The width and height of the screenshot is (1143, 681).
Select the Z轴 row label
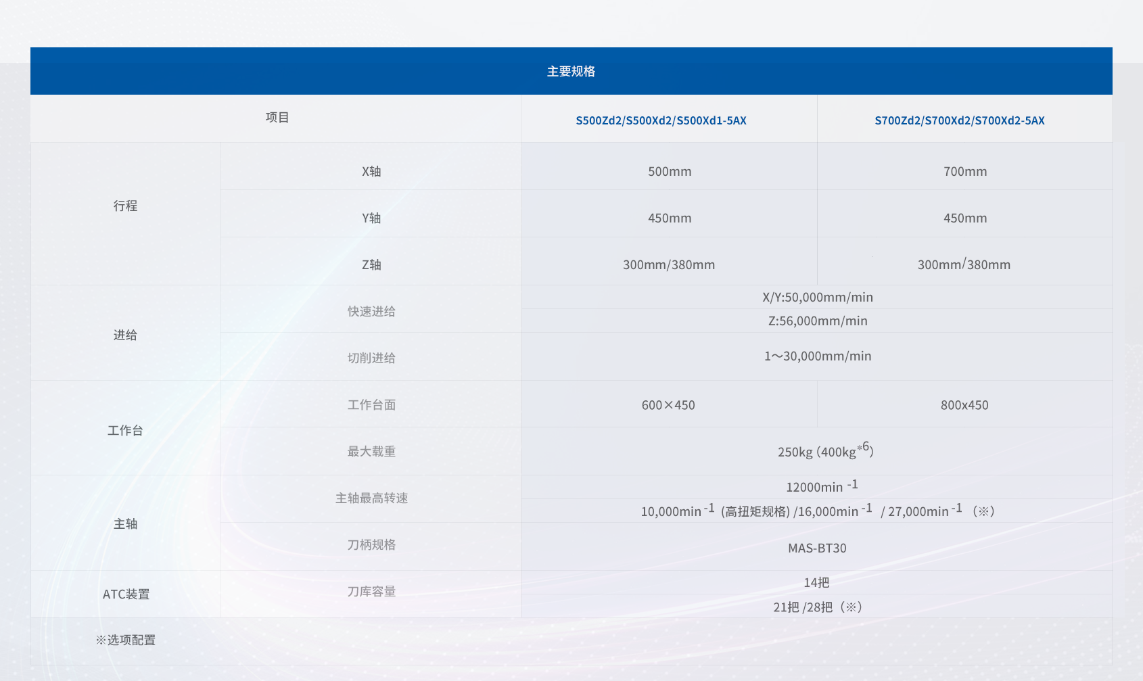(371, 265)
